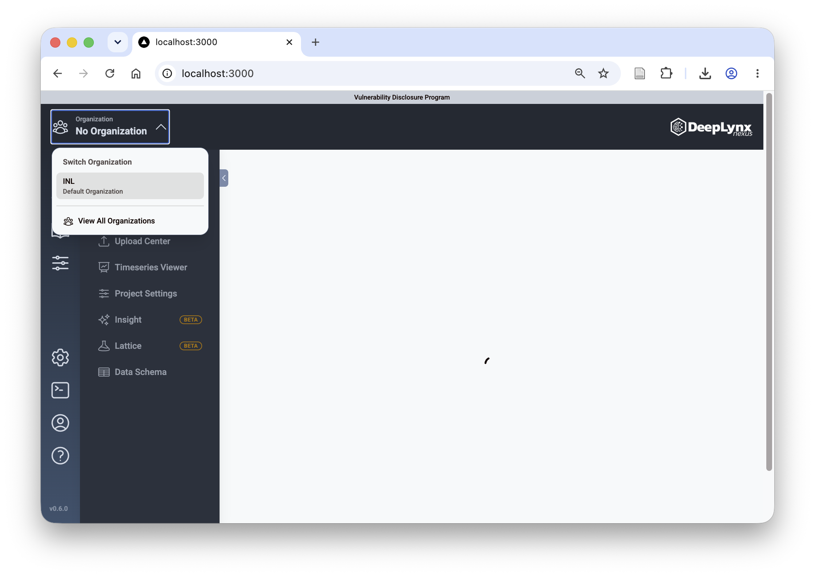The width and height of the screenshot is (815, 577).
Task: Open the browser profile avatar
Action: point(731,73)
